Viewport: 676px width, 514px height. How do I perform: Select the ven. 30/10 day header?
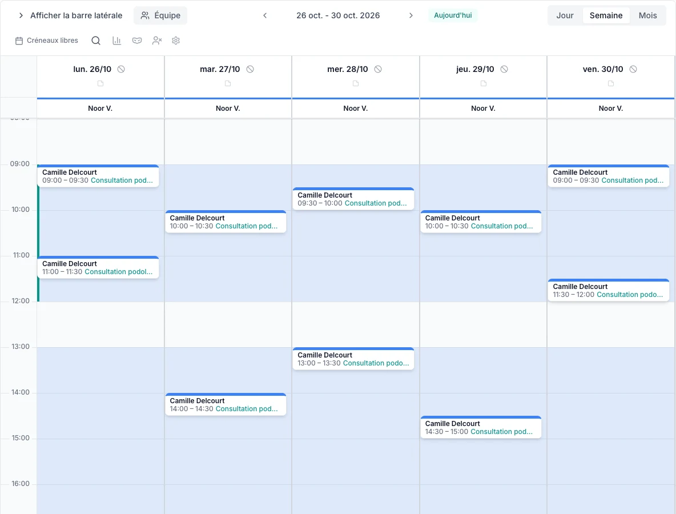[x=603, y=69]
